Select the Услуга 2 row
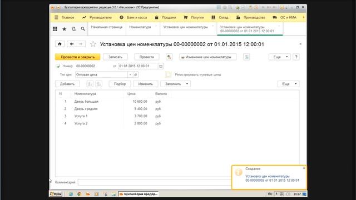 177,123
